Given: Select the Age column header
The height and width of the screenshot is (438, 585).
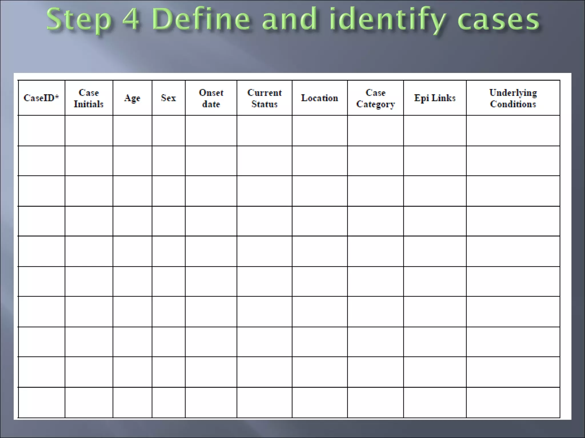Looking at the screenshot, I should (132, 98).
